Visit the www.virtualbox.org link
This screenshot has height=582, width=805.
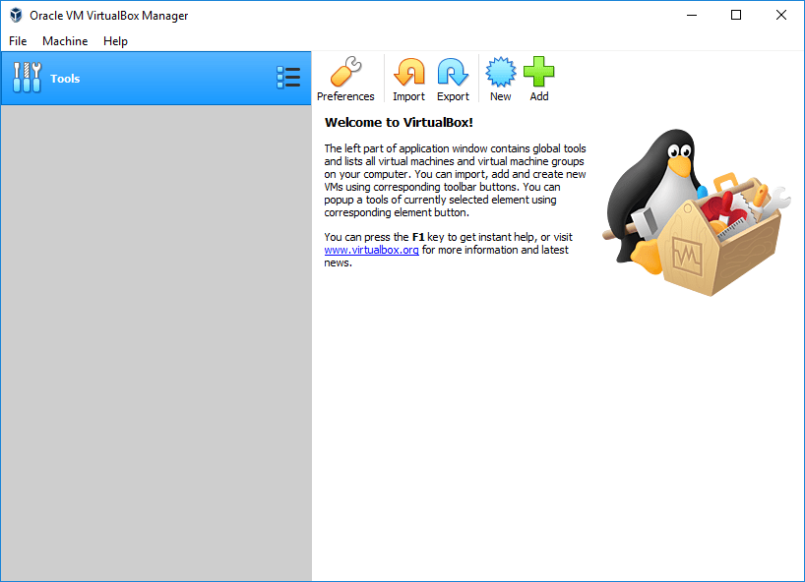[x=372, y=250]
